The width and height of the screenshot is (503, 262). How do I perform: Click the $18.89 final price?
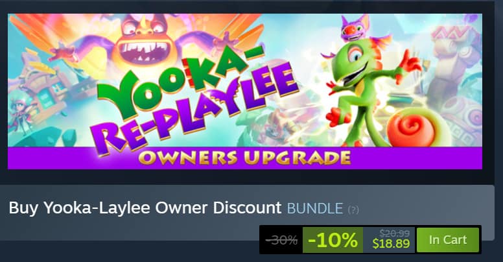coord(391,244)
